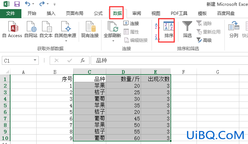Click the 苹果 cell in row 2
This screenshot has height=144, width=248.
[x=90, y=85]
